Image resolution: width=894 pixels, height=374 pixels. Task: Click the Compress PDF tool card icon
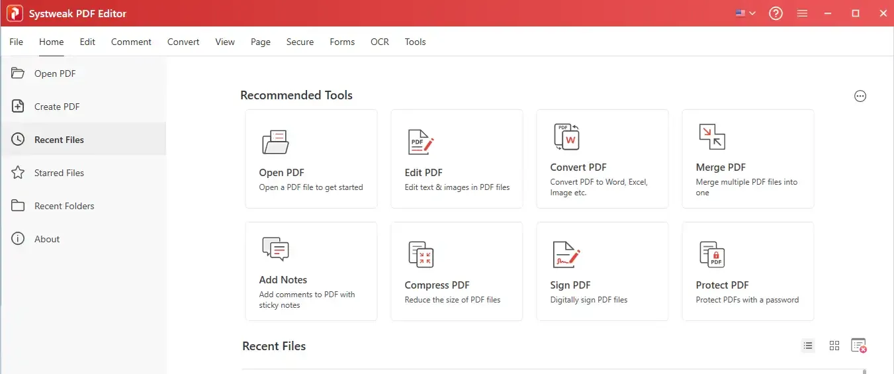[x=420, y=254]
